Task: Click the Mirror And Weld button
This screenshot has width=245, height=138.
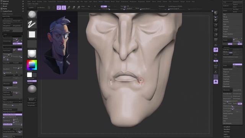Action: [13, 102]
